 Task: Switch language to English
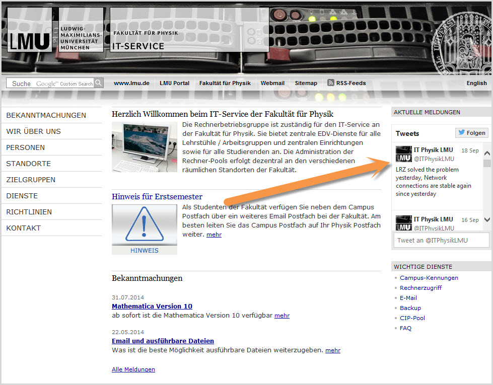pyautogui.click(x=476, y=83)
